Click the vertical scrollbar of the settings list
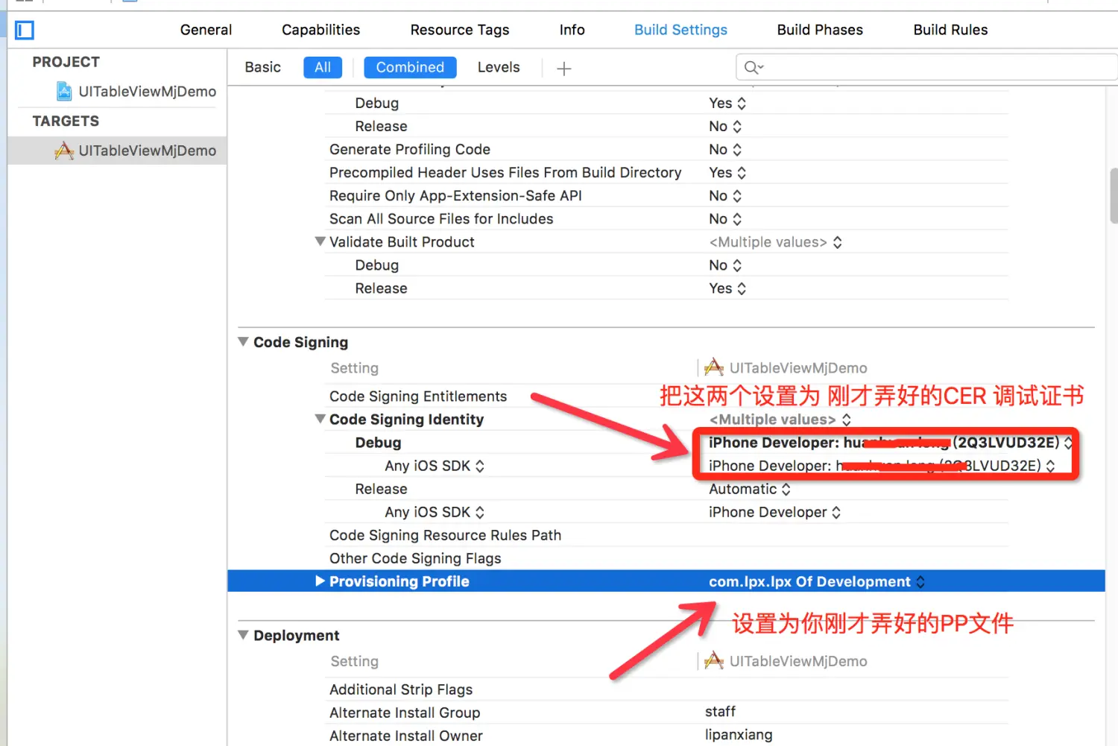 click(1114, 195)
